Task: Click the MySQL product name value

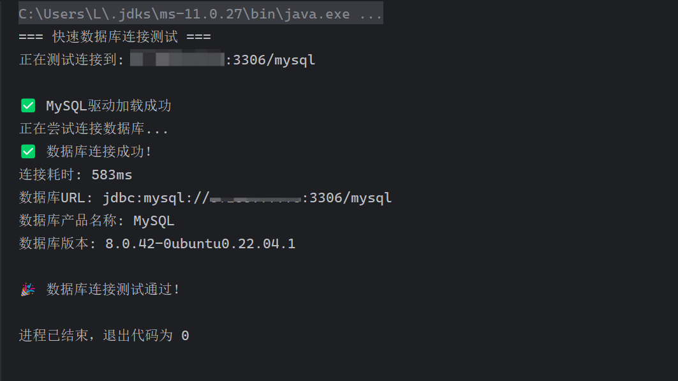Action: click(154, 221)
